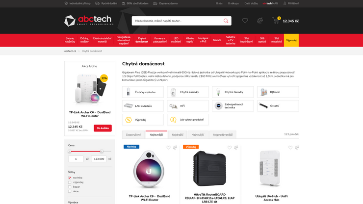Click the search input field
Viewport: 363px width, 204px height.
(x=177, y=21)
